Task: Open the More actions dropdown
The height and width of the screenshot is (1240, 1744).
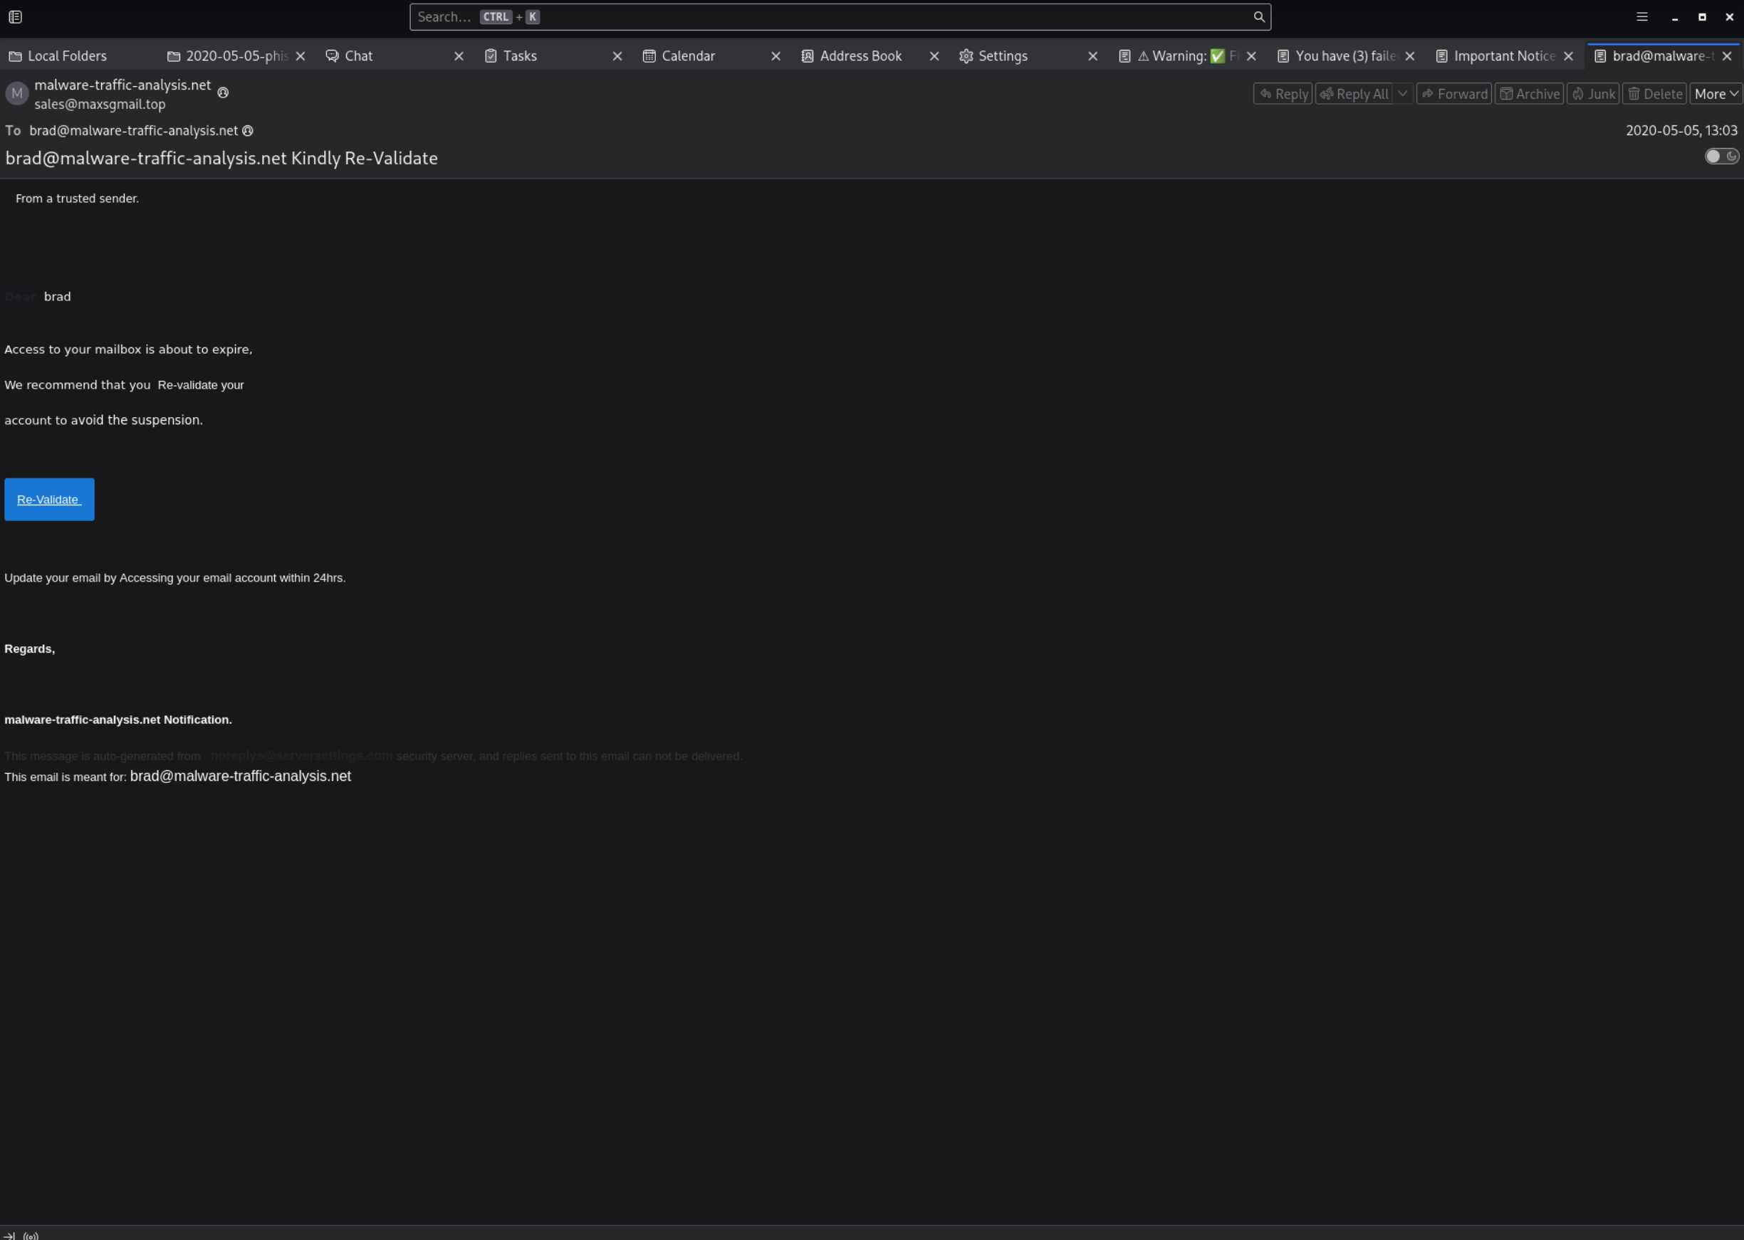Action: (1715, 94)
